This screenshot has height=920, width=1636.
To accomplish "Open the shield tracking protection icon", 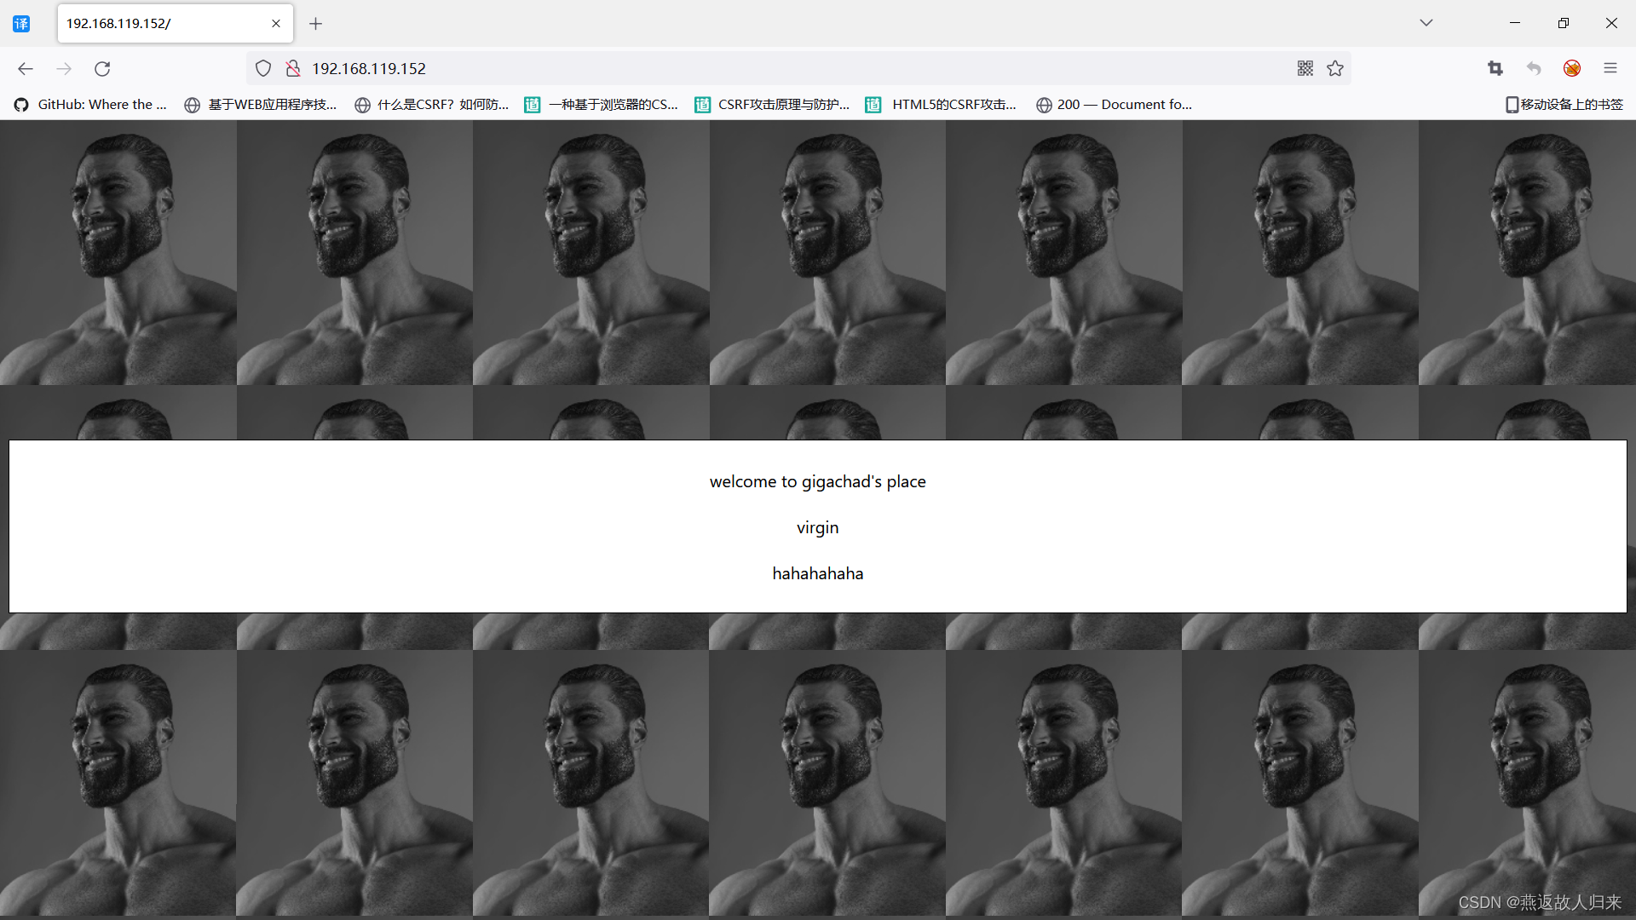I will coord(263,68).
